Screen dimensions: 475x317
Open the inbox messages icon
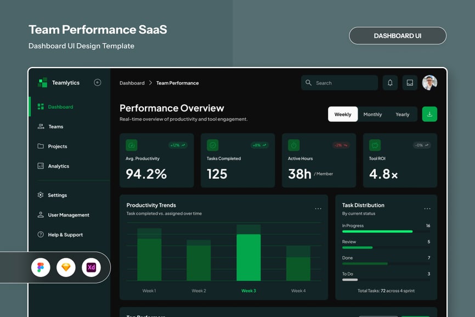click(x=410, y=83)
